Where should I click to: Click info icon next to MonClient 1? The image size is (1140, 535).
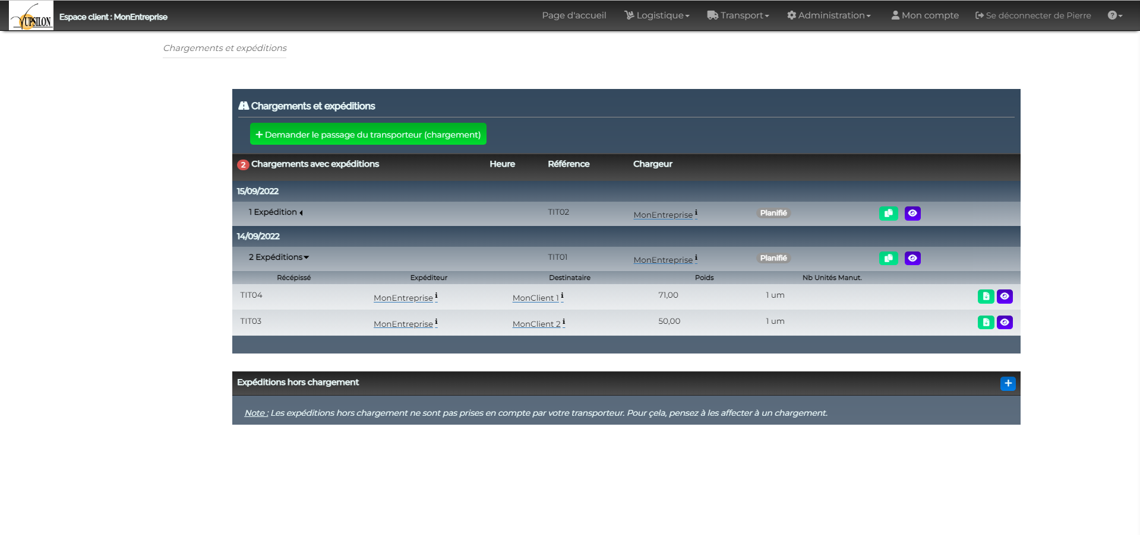tap(562, 295)
